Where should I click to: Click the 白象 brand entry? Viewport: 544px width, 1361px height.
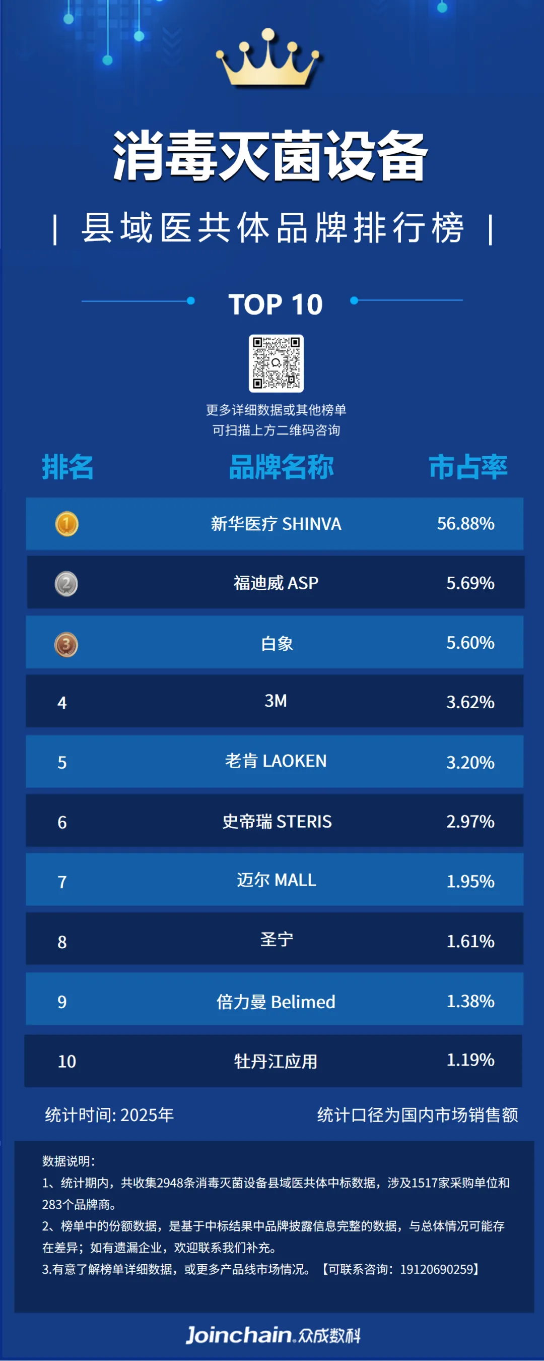(x=277, y=643)
